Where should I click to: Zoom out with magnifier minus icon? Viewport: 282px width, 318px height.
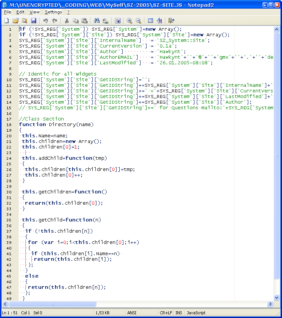(x=138, y=21)
